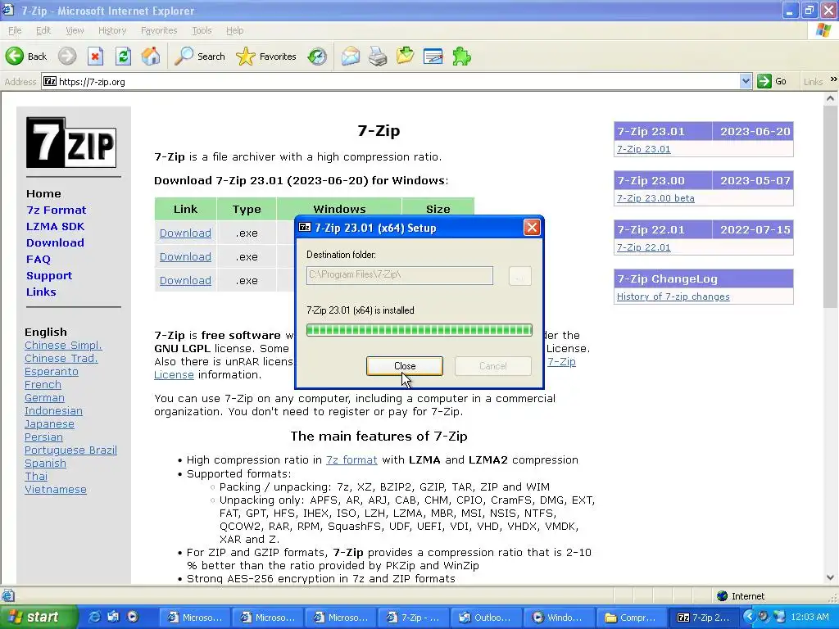The width and height of the screenshot is (839, 629).
Task: Open the Links sidebar link
Action: tap(41, 292)
